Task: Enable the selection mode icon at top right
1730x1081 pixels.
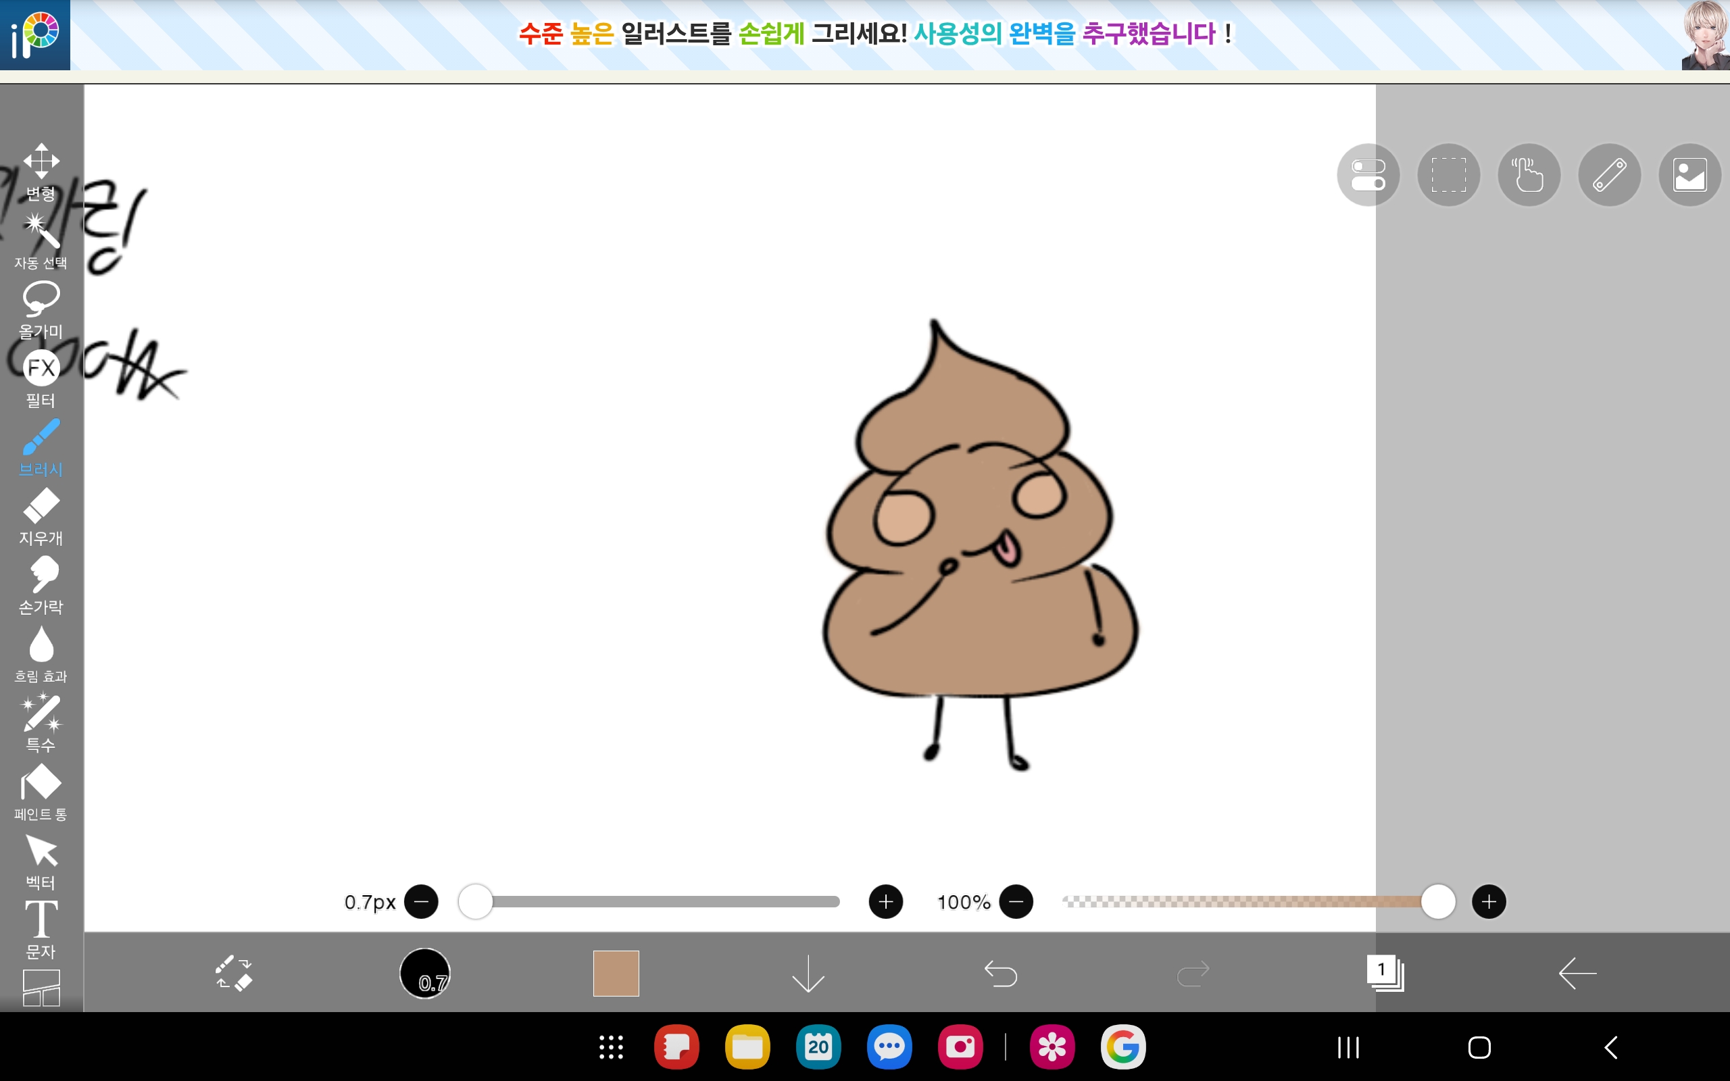Action: pos(1448,174)
